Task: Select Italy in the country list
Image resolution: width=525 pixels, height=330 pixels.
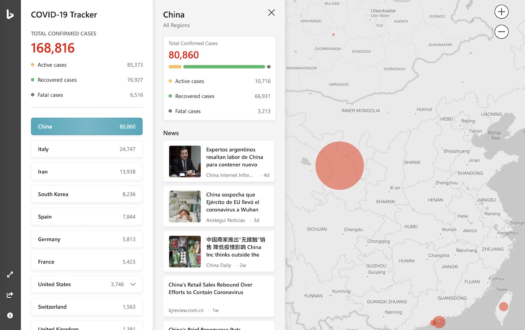Action: (87, 149)
